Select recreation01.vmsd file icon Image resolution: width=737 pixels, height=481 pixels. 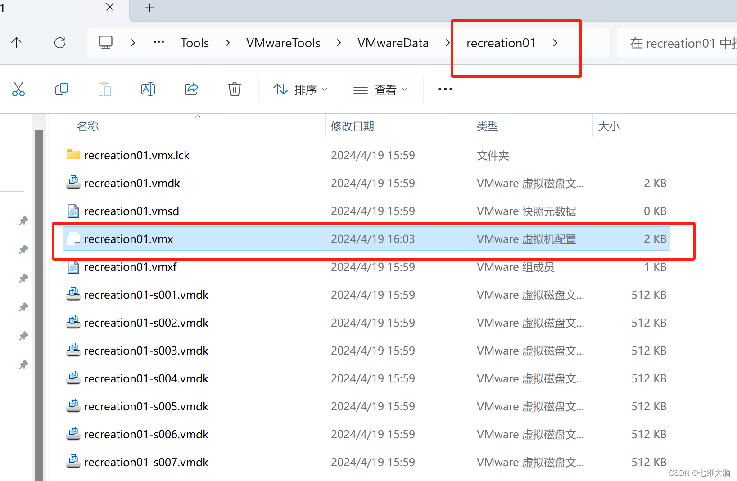(73, 211)
